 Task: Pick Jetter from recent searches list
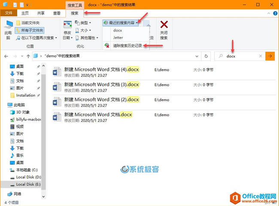click(x=118, y=38)
